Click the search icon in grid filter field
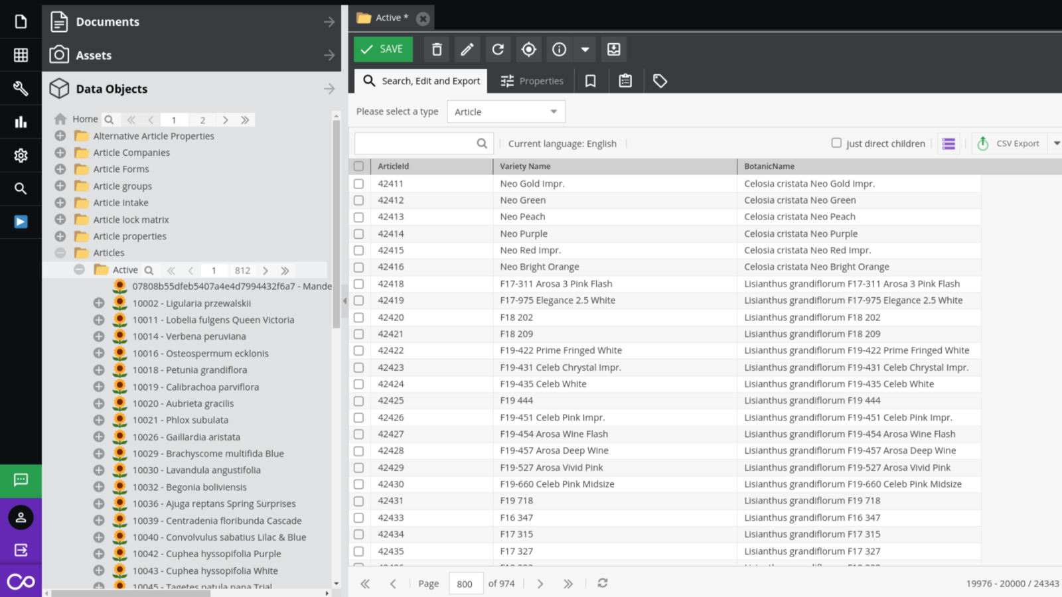1062x597 pixels. pos(482,143)
